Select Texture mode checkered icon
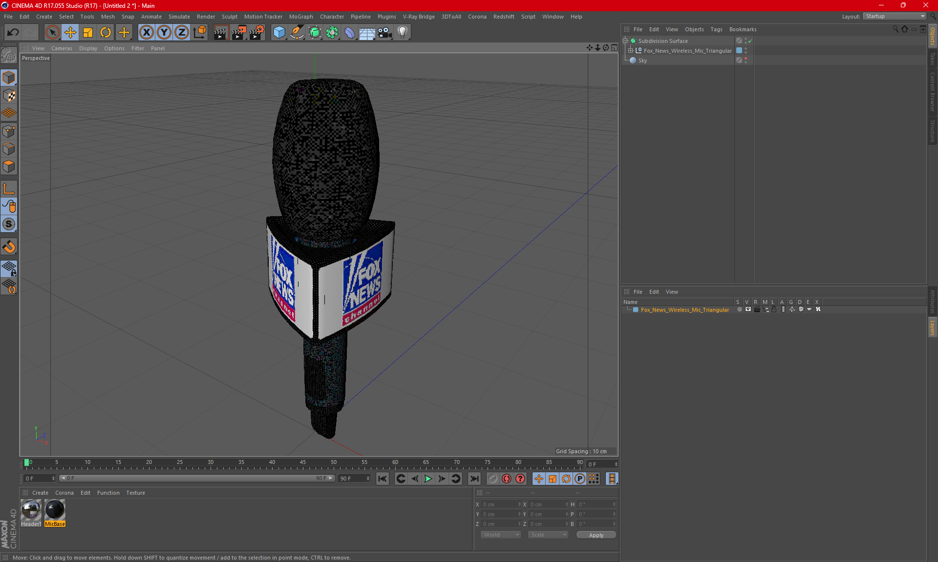938x562 pixels. point(9,96)
